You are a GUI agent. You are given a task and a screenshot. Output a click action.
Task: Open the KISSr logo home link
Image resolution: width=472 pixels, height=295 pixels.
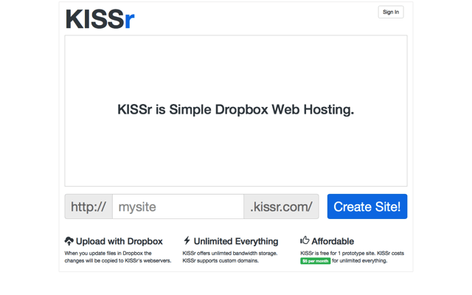[100, 19]
